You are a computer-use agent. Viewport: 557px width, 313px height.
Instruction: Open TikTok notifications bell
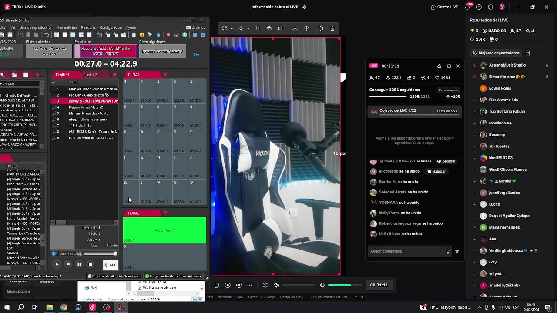[x=467, y=7]
